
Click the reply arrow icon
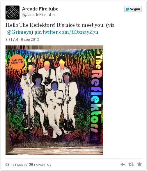pos(123,164)
